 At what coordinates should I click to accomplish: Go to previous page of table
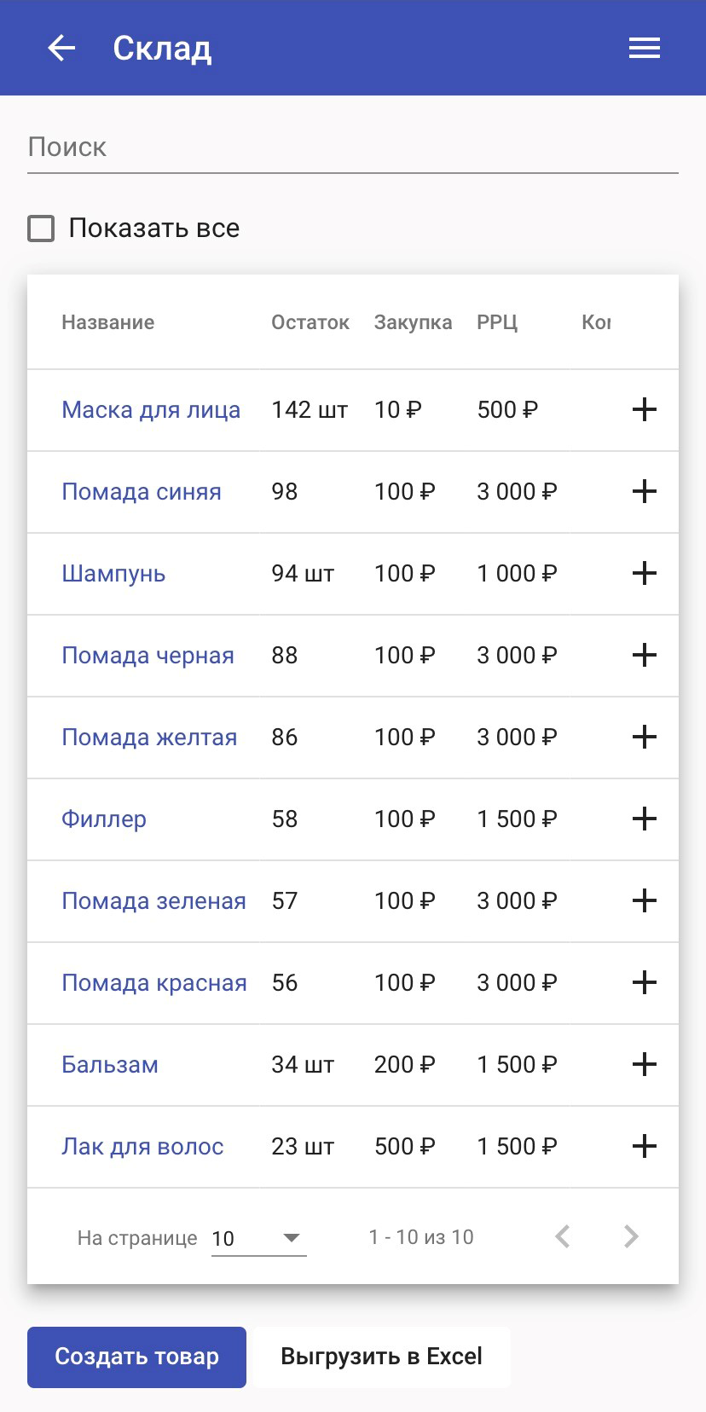pos(563,1237)
